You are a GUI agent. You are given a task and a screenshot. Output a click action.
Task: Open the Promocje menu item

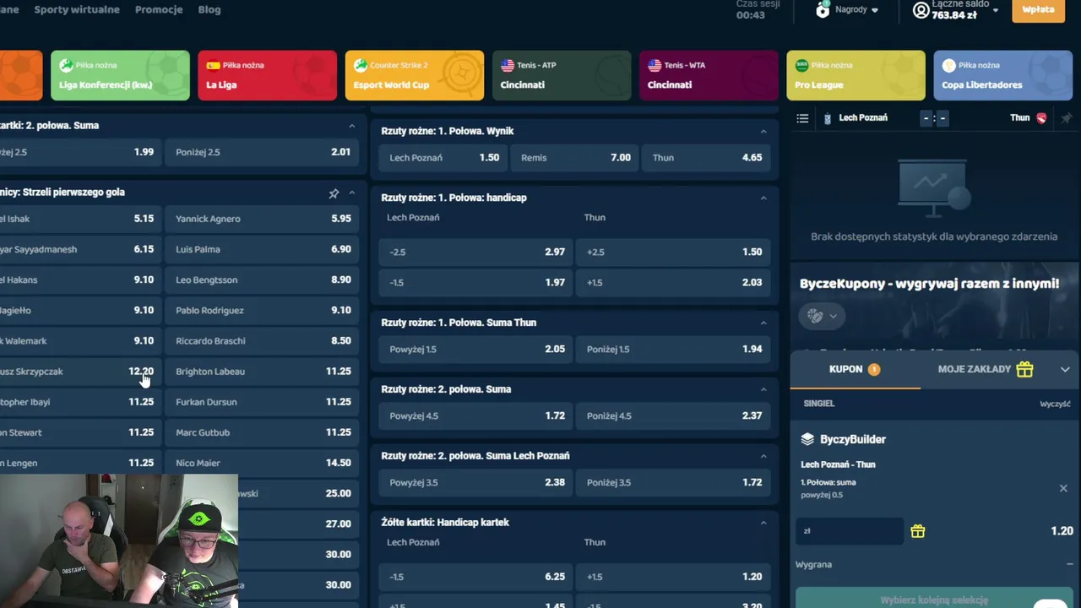159,9
